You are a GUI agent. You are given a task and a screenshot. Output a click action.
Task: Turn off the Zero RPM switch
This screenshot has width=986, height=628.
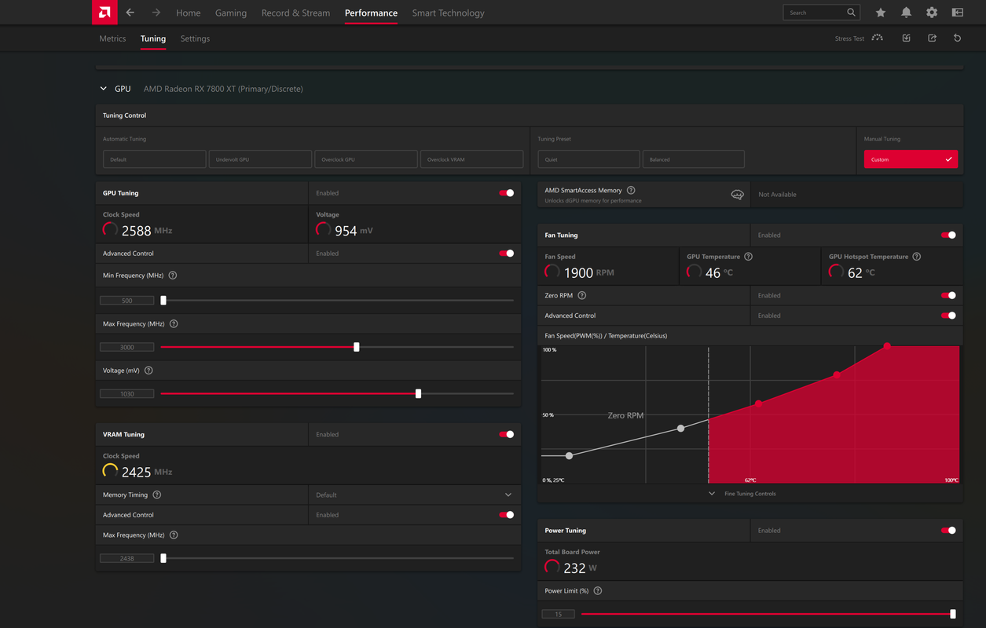coord(948,295)
